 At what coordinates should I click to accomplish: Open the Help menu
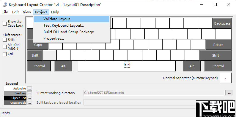[55, 12]
